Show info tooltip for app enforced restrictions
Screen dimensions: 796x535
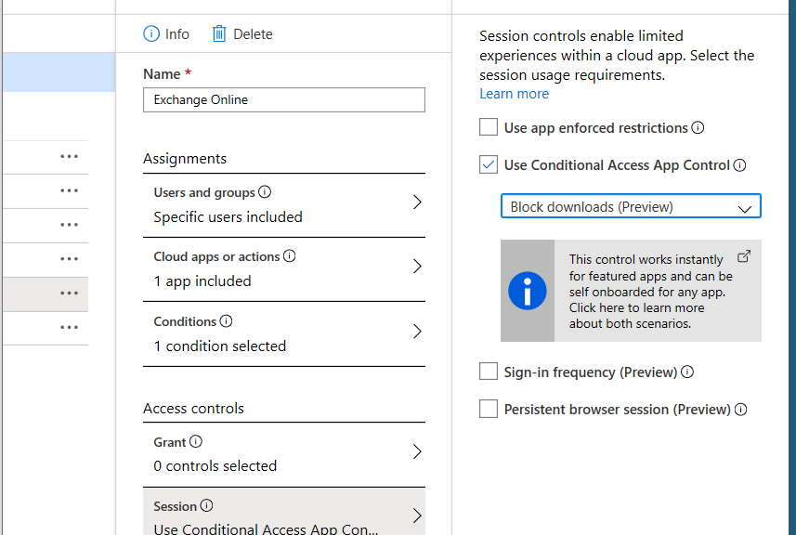(698, 127)
